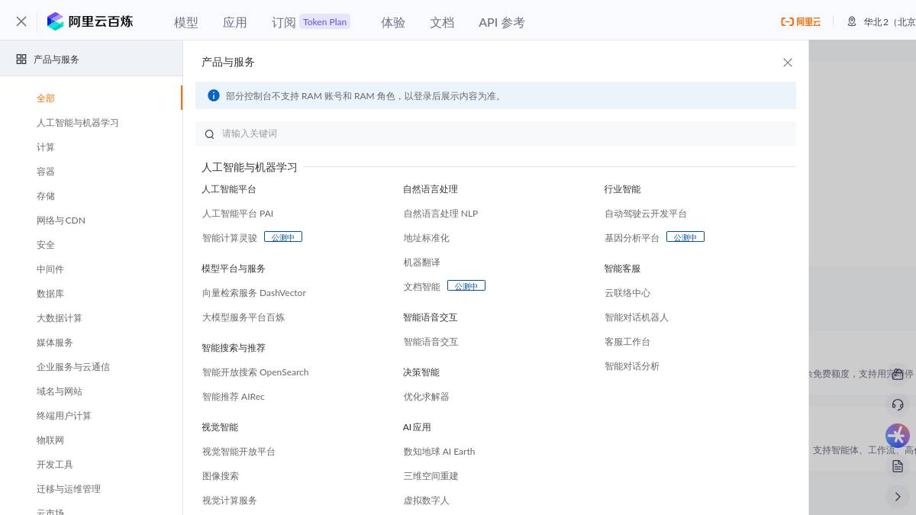Select 媒体服务 category

coord(55,343)
